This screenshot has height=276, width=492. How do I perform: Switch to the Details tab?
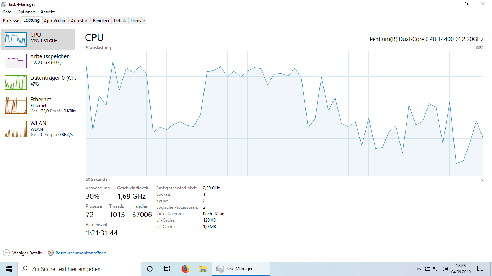point(120,21)
